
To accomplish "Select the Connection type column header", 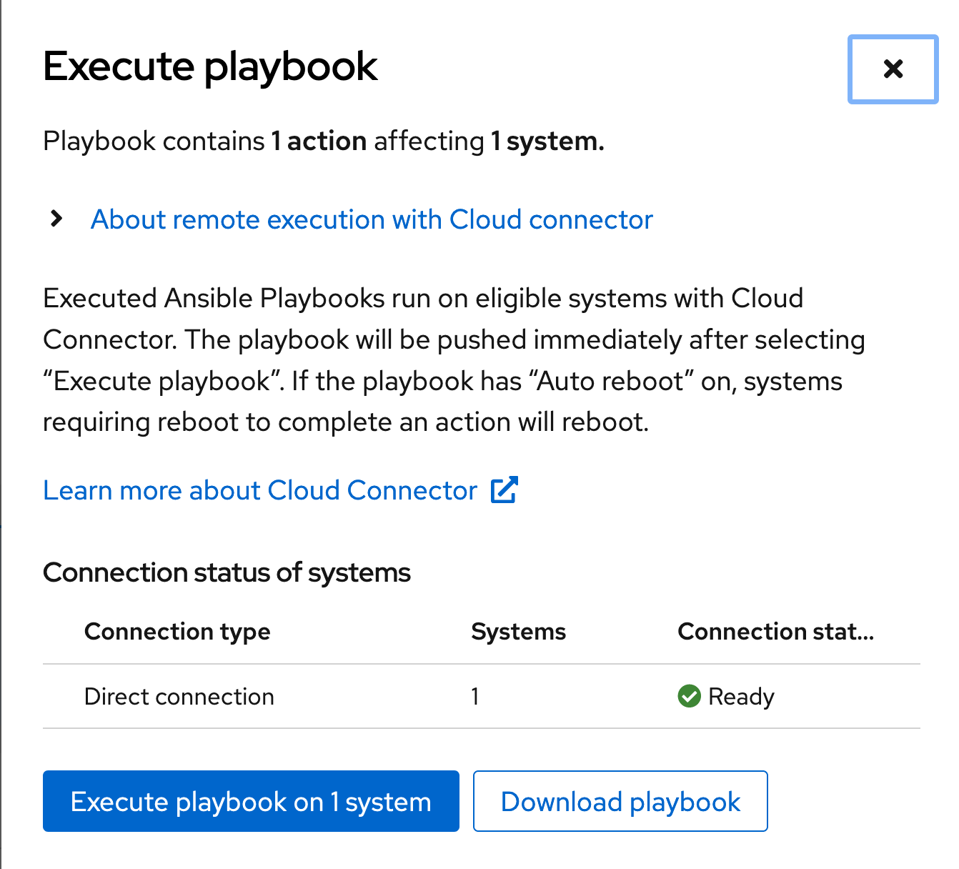I will point(177,632).
